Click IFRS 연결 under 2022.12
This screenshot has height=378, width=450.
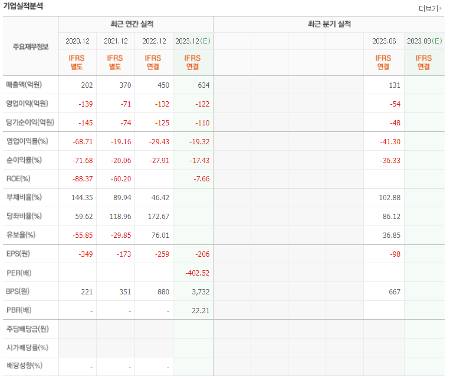[x=153, y=62]
